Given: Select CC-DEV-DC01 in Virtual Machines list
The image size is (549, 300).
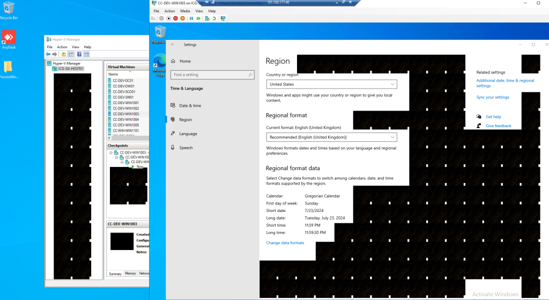Looking at the screenshot, I should pyautogui.click(x=123, y=81).
